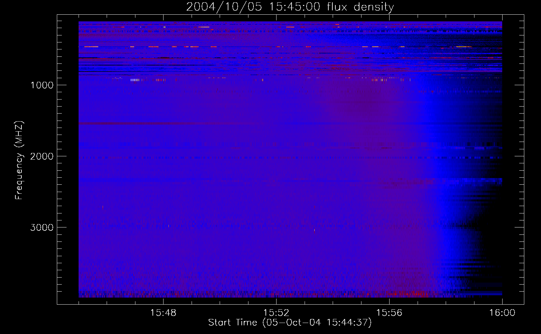
Task: Click the 15:56 time tick label
Action: coord(389,313)
